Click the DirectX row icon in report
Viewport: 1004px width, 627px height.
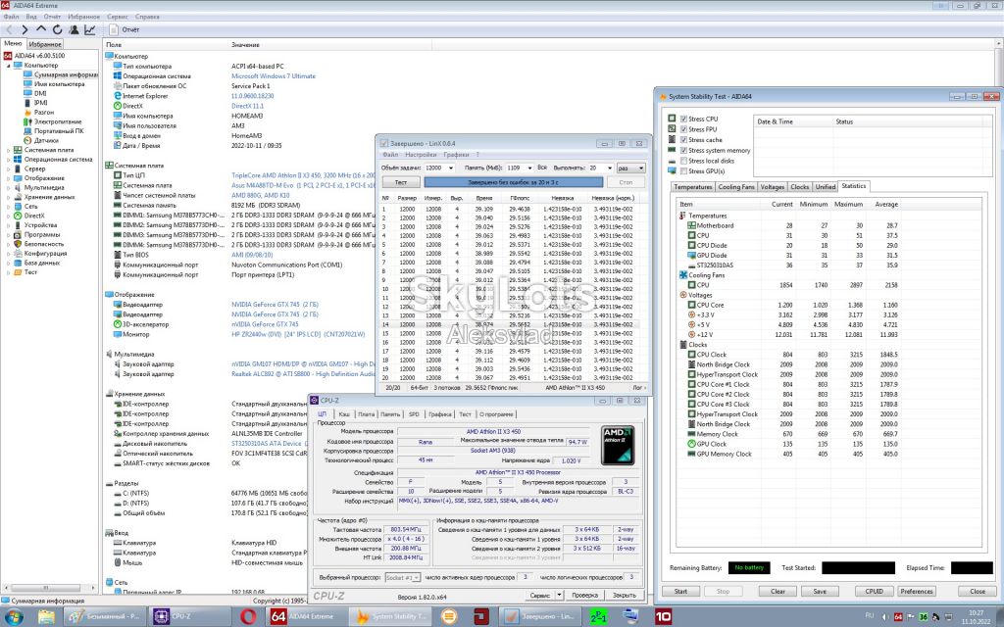[x=118, y=106]
